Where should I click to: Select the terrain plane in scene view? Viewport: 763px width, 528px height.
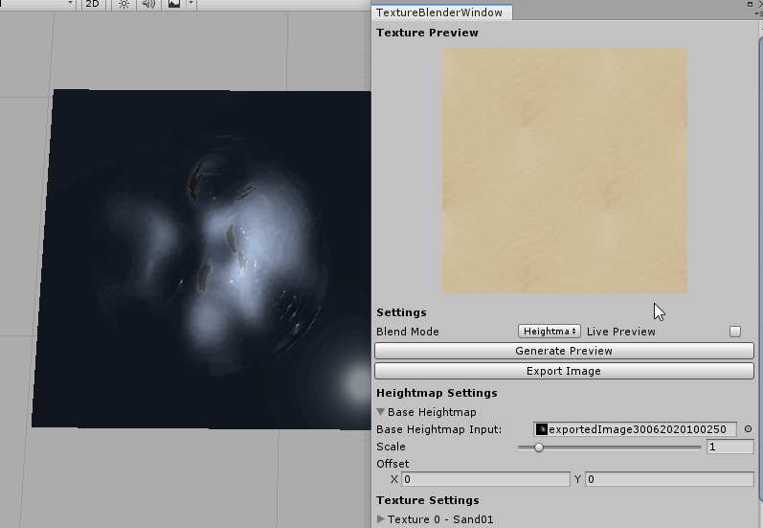[201, 259]
